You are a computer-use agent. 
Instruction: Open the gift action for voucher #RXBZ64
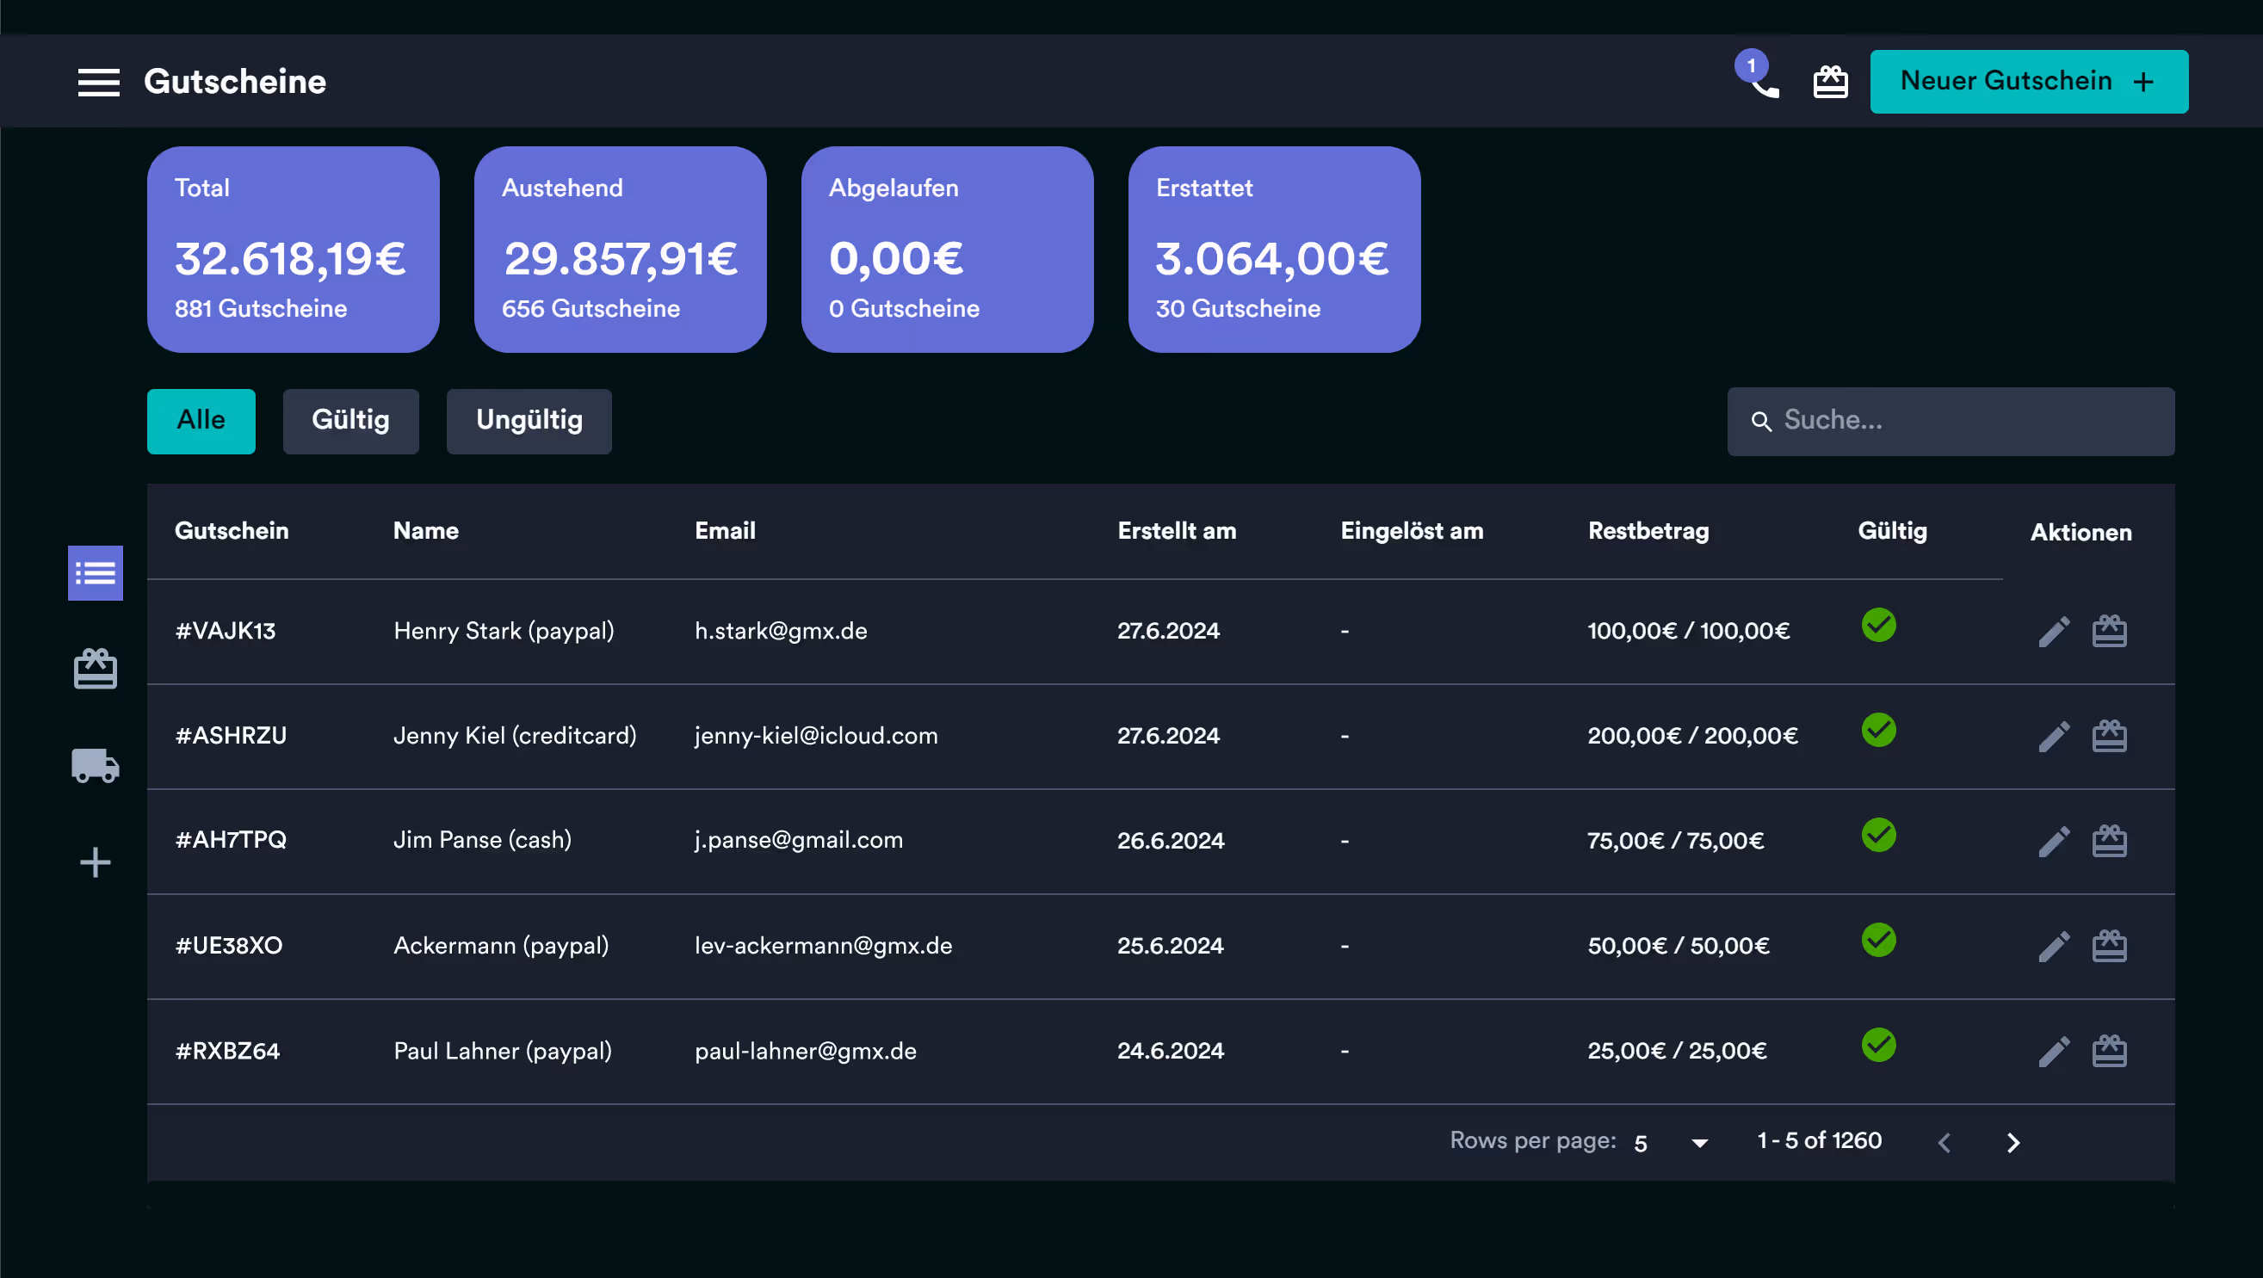tap(2110, 1050)
